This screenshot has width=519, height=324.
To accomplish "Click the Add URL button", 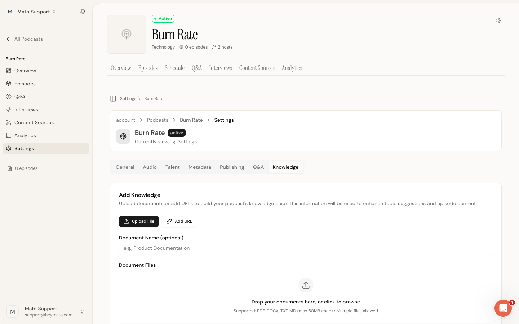I will (x=179, y=221).
